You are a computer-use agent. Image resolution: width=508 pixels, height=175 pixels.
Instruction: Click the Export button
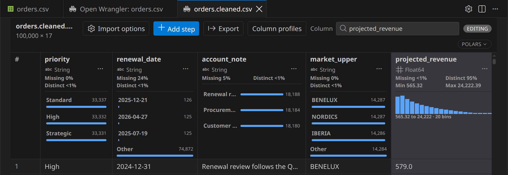[223, 28]
